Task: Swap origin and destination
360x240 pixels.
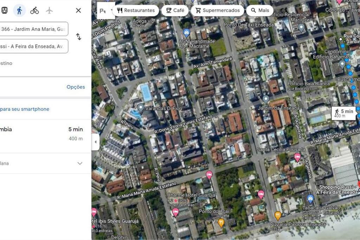Action: pyautogui.click(x=78, y=37)
